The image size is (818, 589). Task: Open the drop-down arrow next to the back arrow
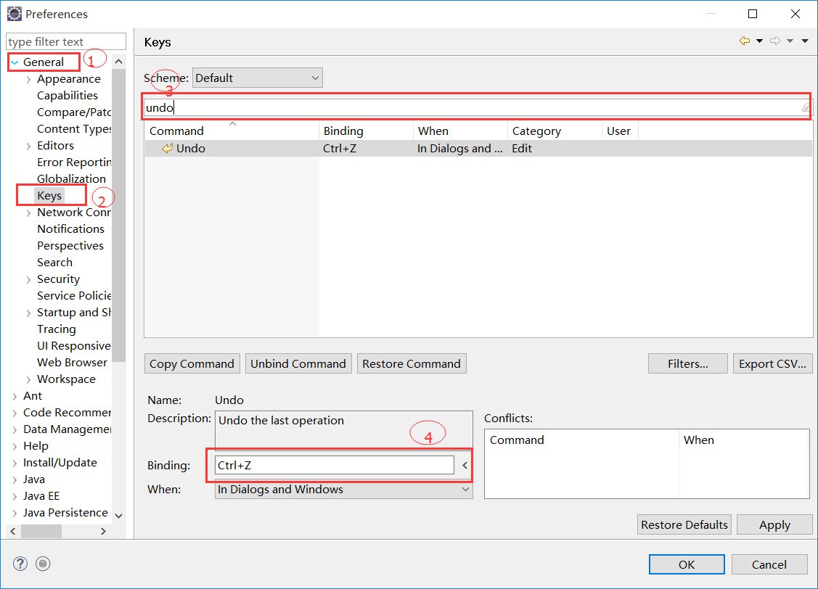pos(759,41)
